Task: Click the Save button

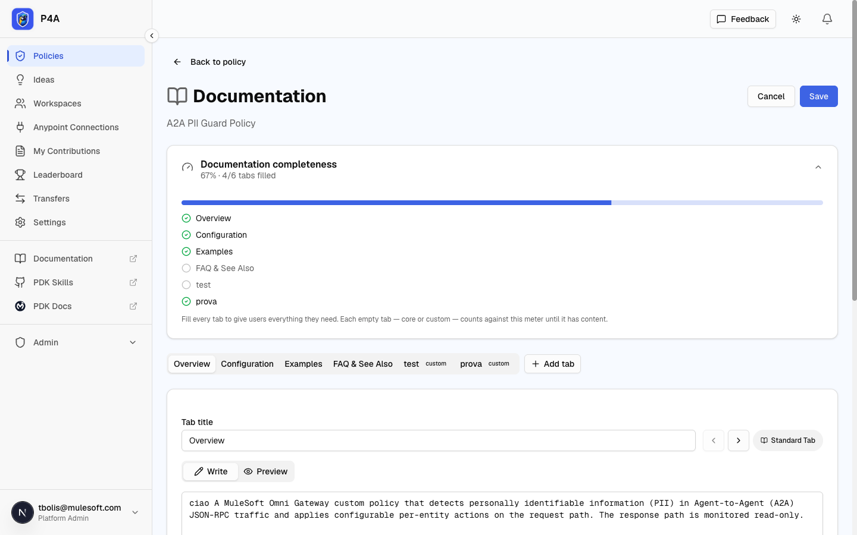Action: 819,96
